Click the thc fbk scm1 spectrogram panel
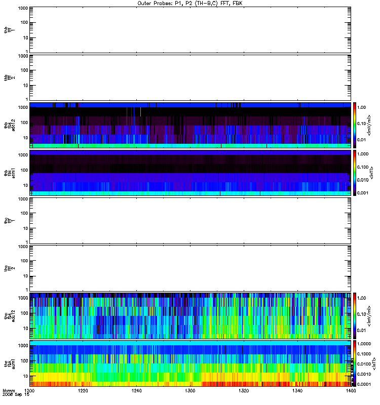380x405 pixels. [x=191, y=363]
